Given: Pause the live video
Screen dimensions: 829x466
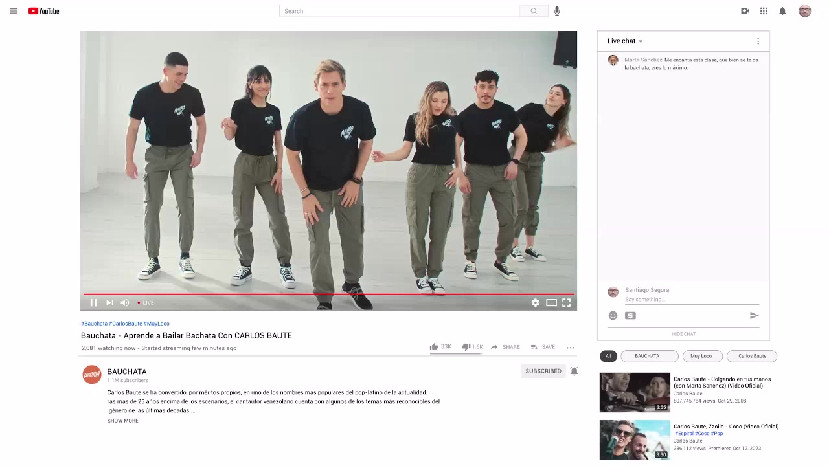Looking at the screenshot, I should coord(93,303).
